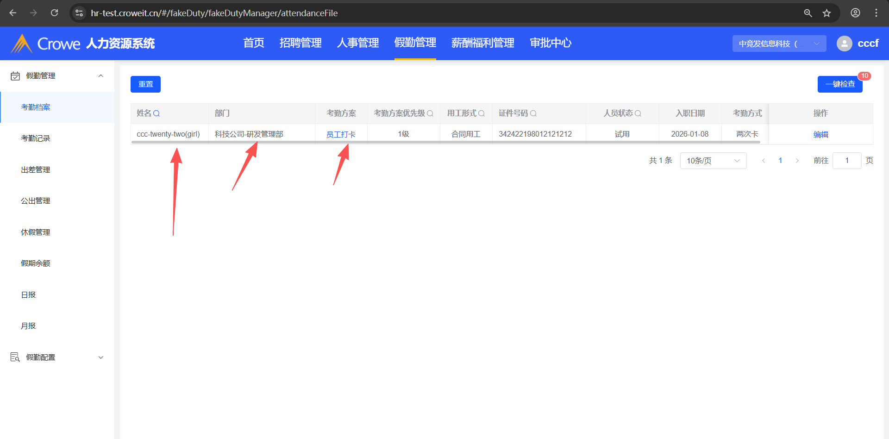Image resolution: width=889 pixels, height=439 pixels.
Task: Click the 假勤配置 sidebar icon
Action: pyautogui.click(x=15, y=357)
